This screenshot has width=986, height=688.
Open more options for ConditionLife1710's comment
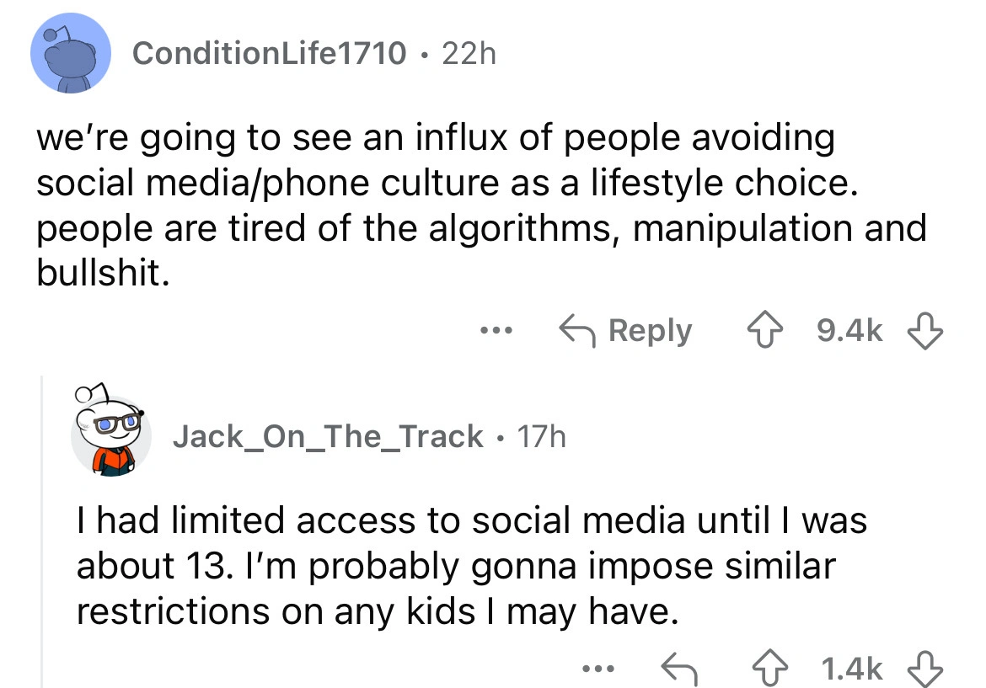click(496, 330)
